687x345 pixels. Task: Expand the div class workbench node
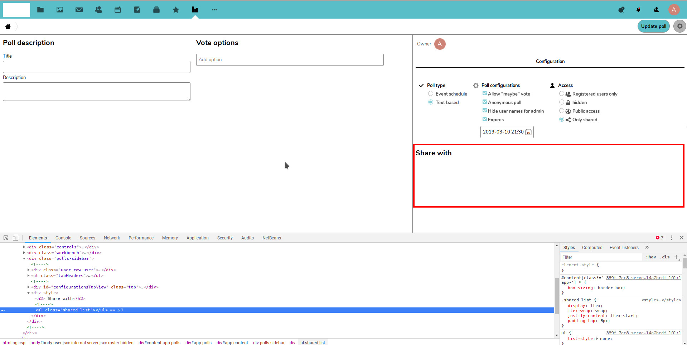24,253
